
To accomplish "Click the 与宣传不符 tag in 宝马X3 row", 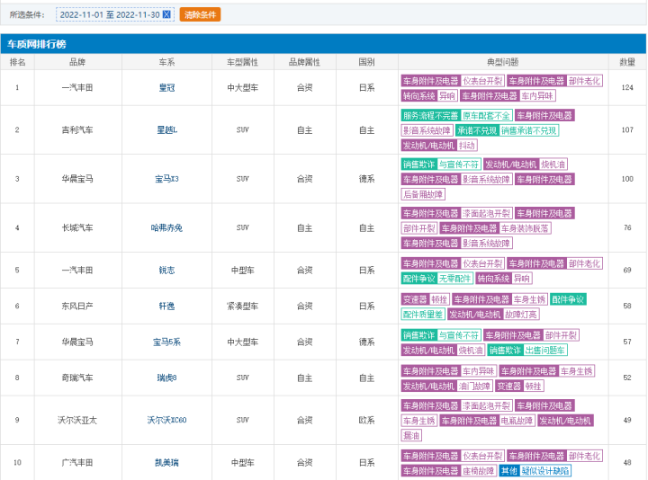I will [x=459, y=164].
